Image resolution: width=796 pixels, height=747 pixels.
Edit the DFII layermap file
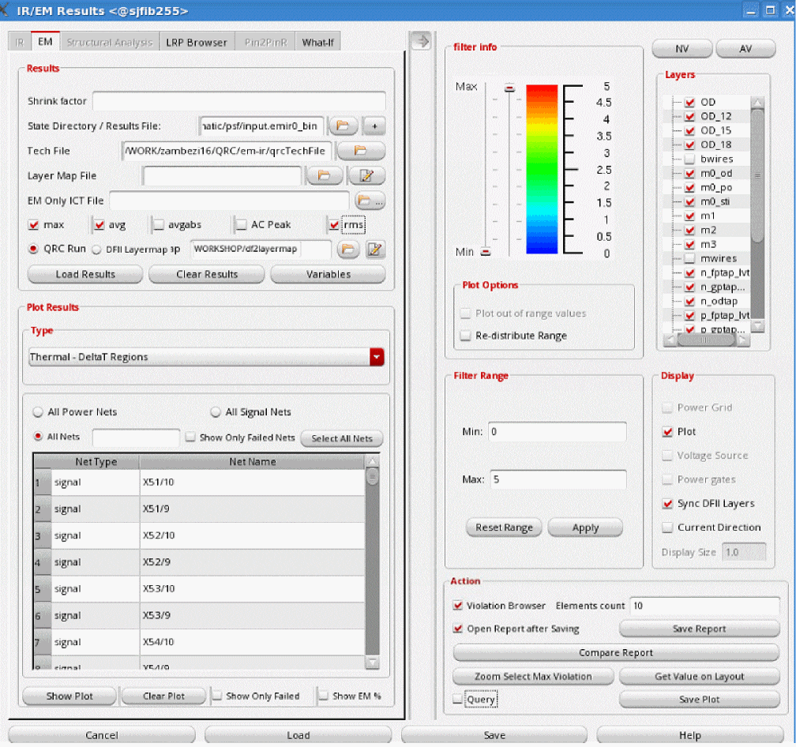(375, 250)
